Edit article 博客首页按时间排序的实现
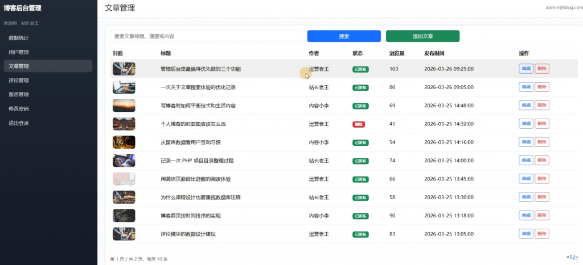Screen dimensions: 583x265 coord(526,215)
